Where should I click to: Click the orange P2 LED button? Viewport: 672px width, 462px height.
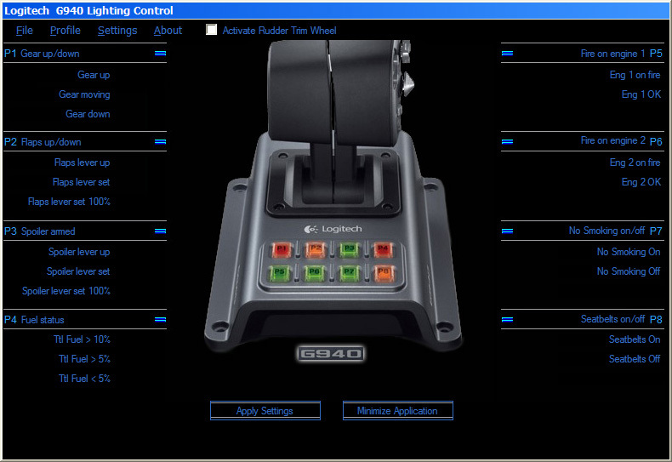pos(316,249)
